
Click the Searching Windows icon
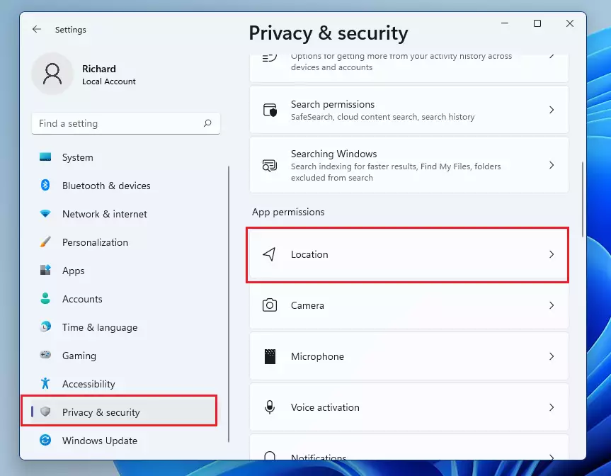270,165
